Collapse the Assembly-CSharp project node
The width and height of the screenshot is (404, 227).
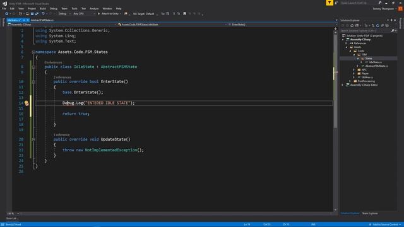point(343,40)
